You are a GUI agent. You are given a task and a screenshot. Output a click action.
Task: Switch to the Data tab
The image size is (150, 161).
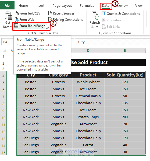point(106,5)
